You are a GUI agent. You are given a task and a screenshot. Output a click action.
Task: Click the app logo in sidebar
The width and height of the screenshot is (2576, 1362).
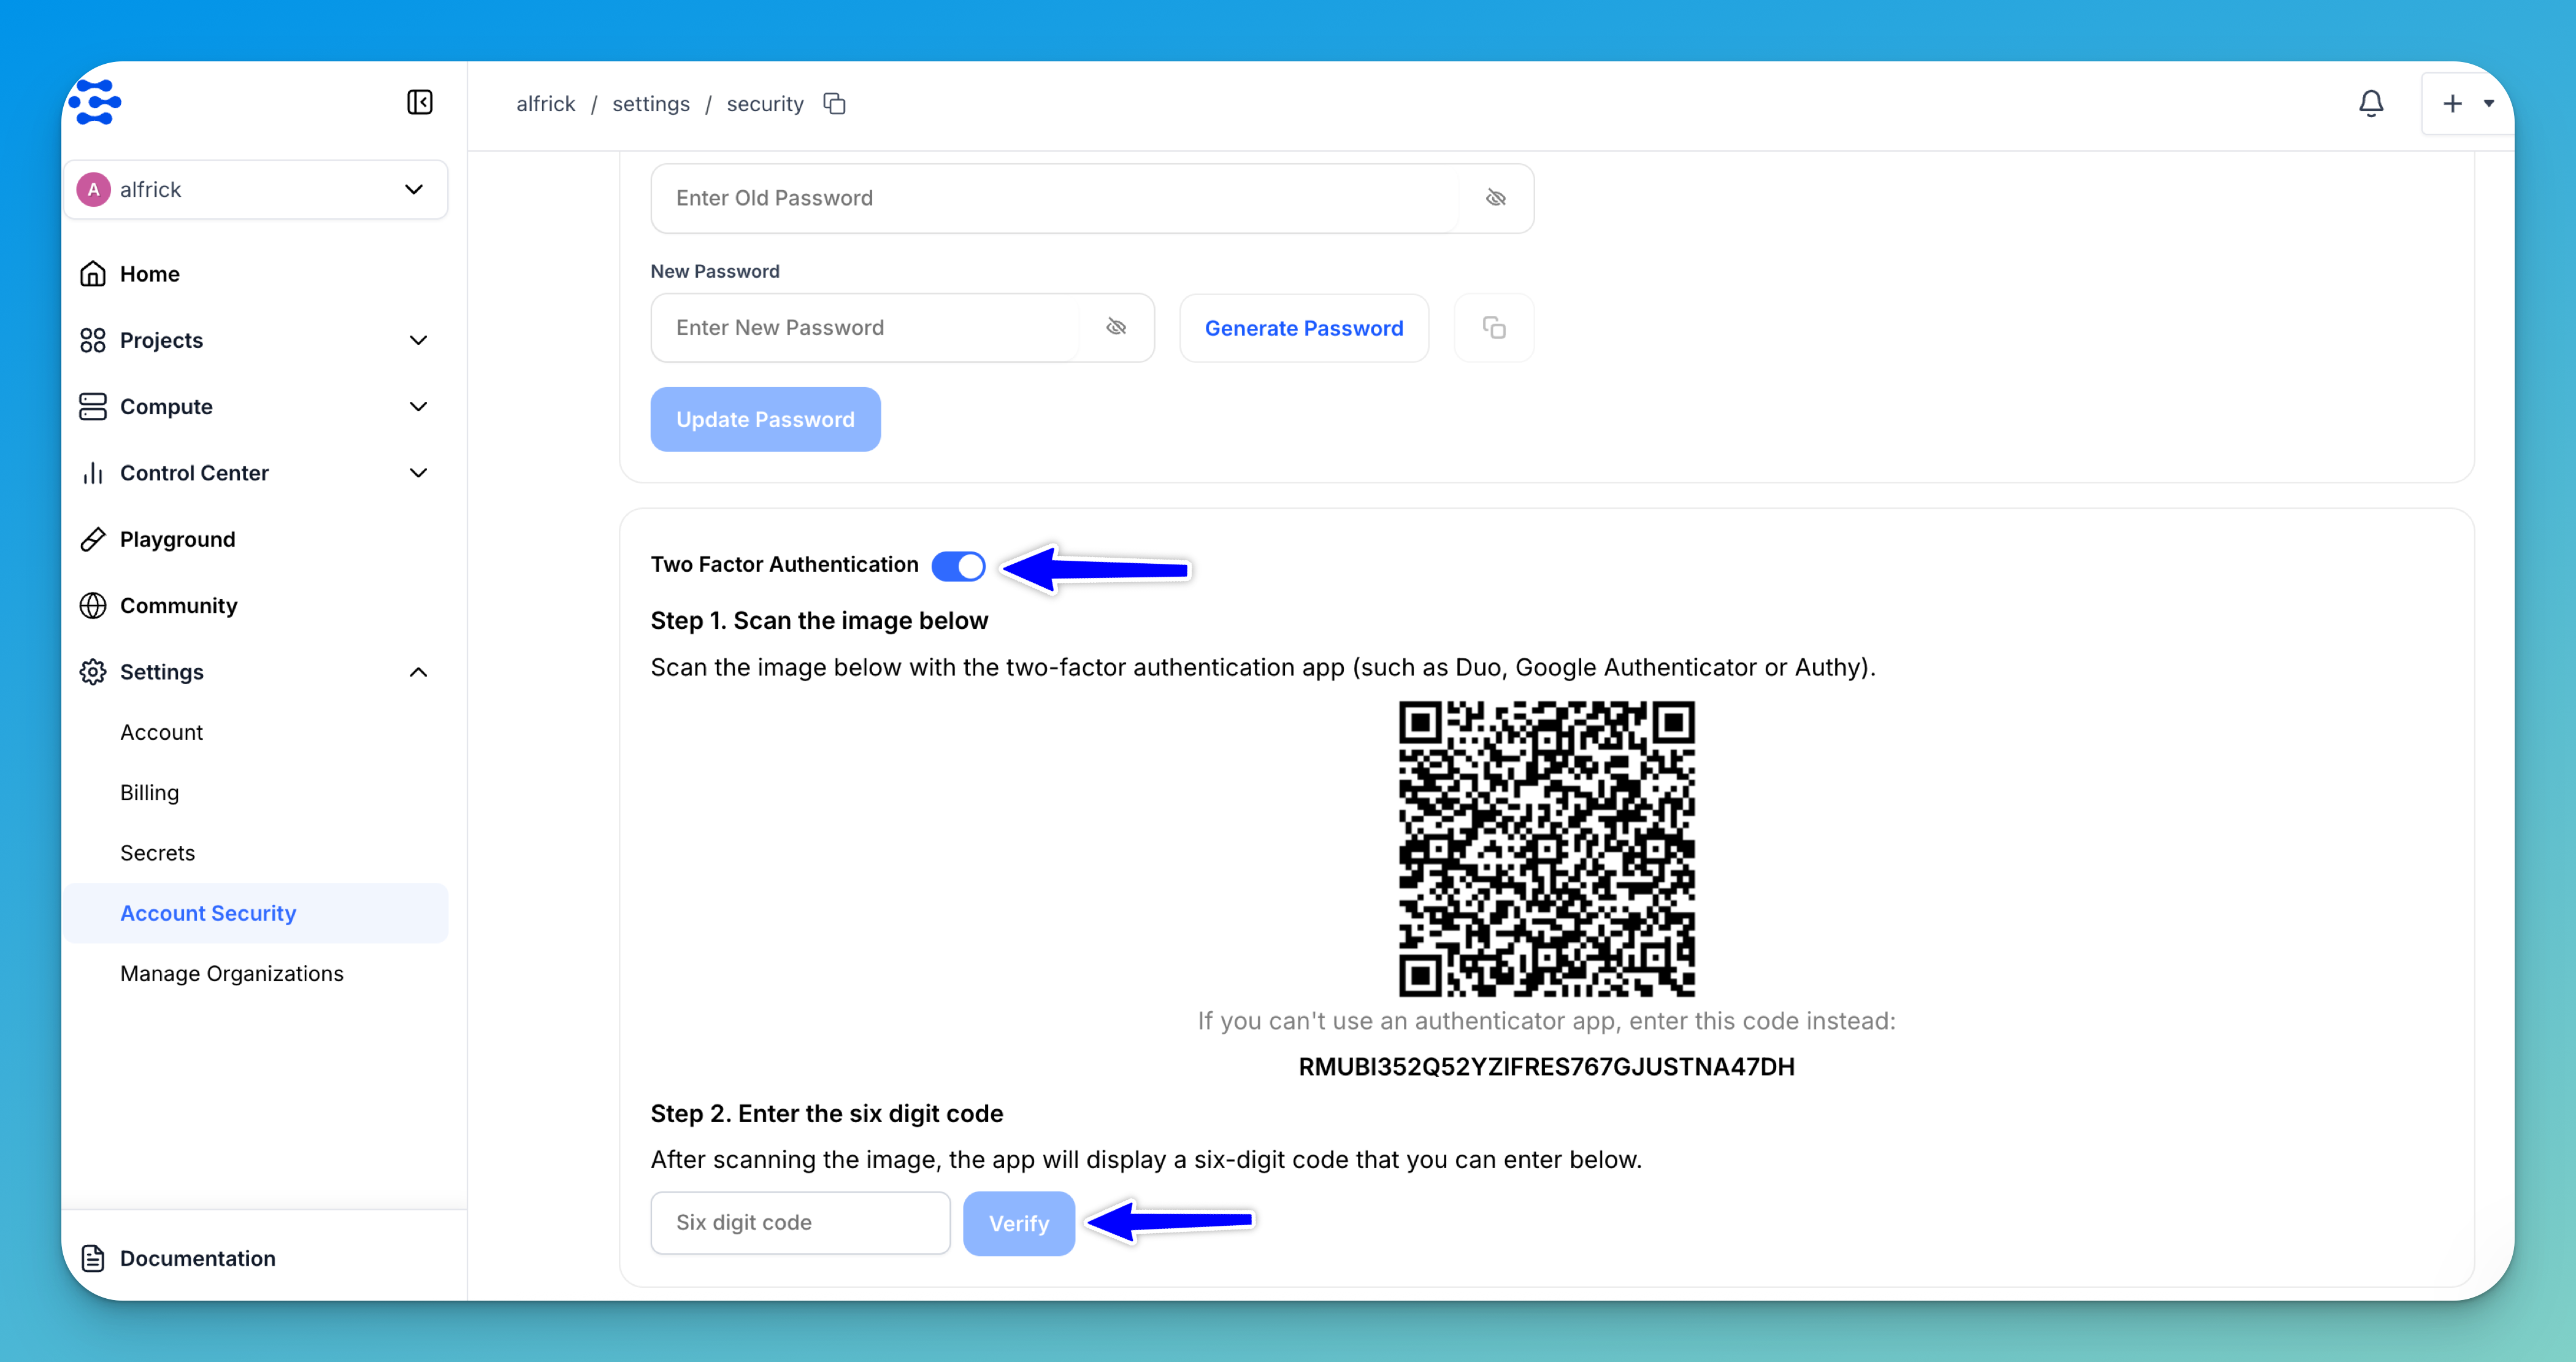pos(96,102)
